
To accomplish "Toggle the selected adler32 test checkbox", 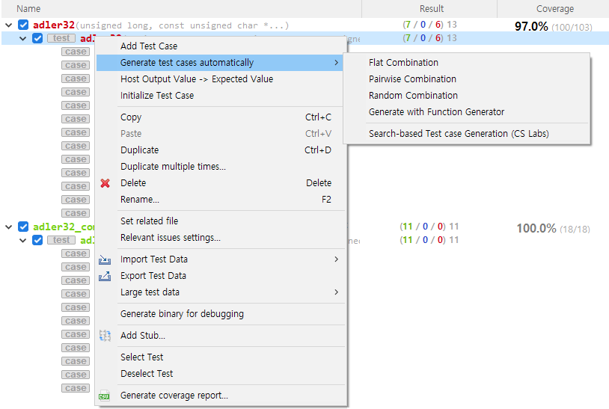I will click(x=37, y=38).
